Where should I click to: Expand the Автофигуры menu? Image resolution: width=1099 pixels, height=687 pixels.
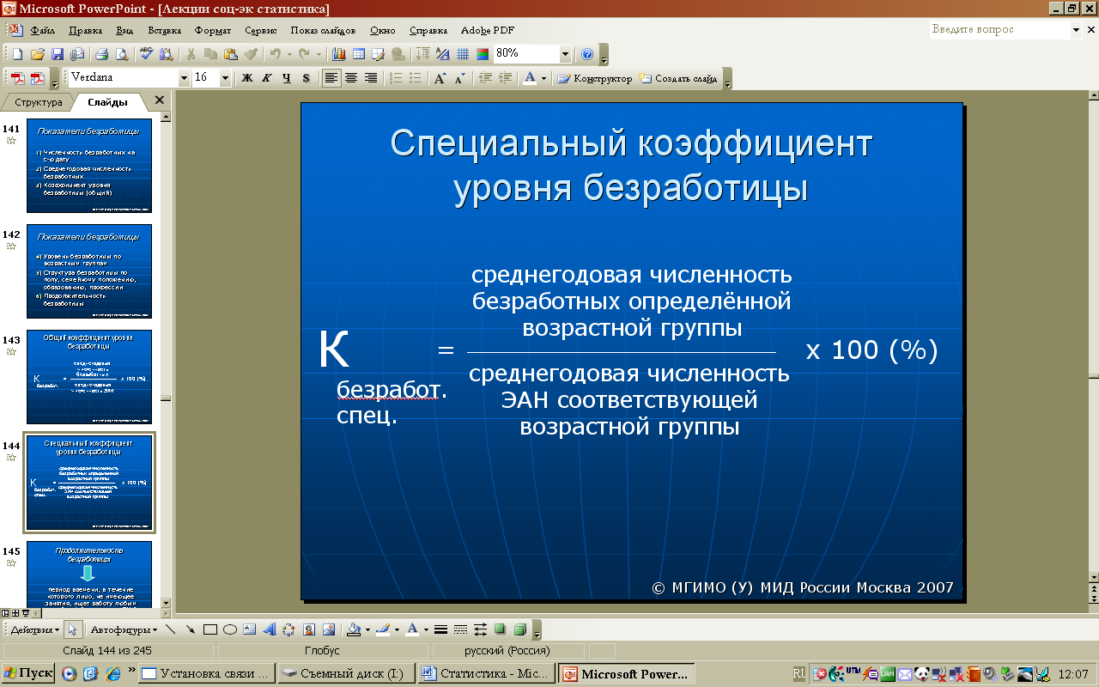(120, 629)
